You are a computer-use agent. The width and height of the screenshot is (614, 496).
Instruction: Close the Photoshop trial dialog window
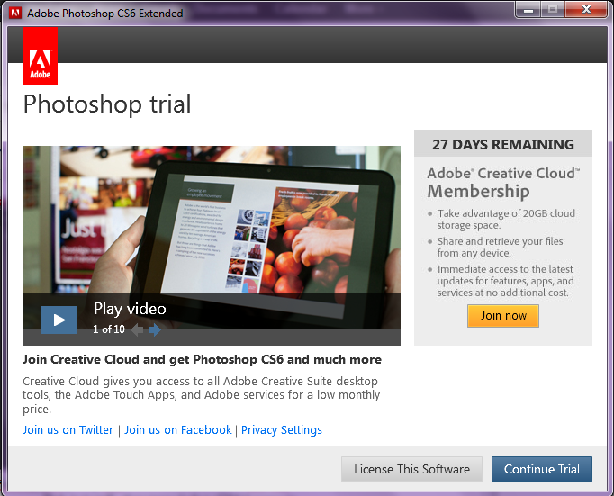point(586,10)
